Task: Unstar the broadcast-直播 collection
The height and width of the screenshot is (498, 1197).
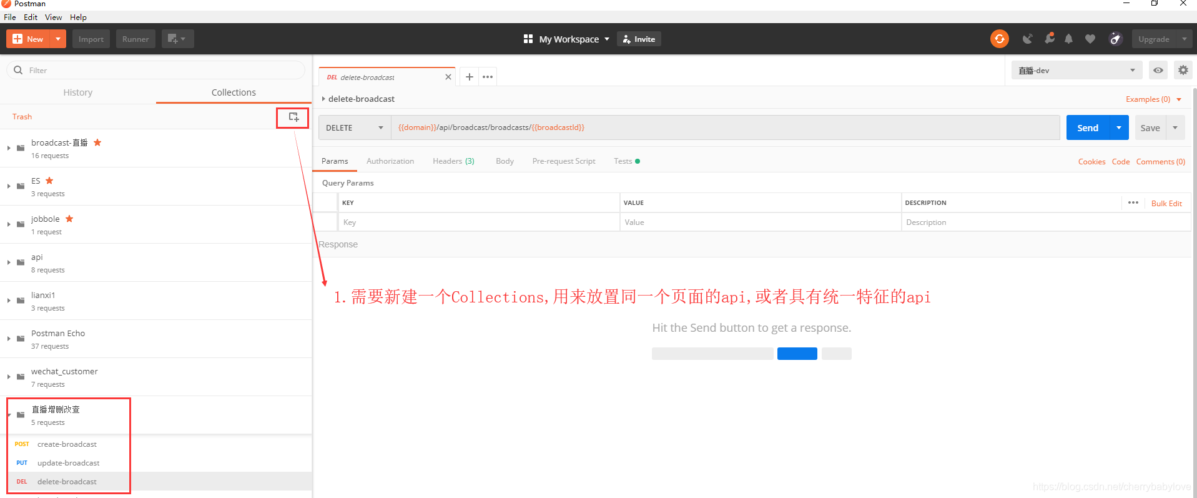Action: [97, 142]
